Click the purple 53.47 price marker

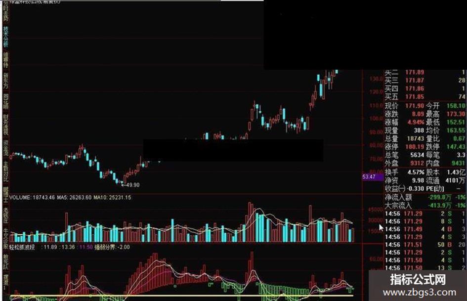(373, 177)
